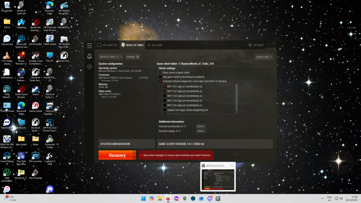Image resolution: width=361 pixels, height=203 pixels.
Task: Close the WGCheck taskbar preview
Action: (x=232, y=166)
